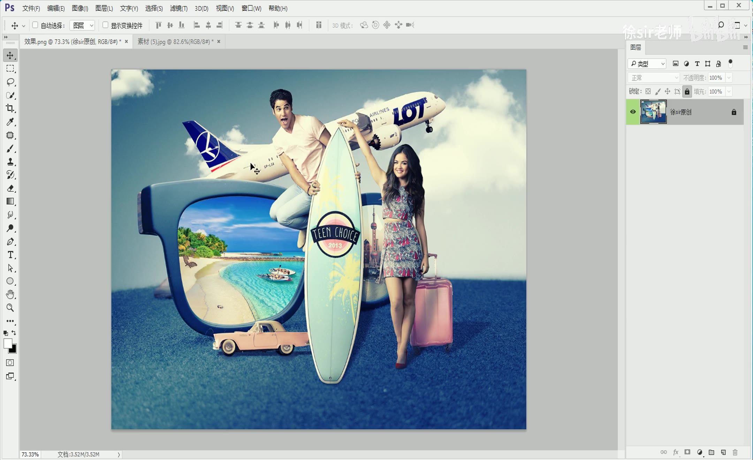Select the Dodge tool
The width and height of the screenshot is (753, 460).
click(10, 228)
